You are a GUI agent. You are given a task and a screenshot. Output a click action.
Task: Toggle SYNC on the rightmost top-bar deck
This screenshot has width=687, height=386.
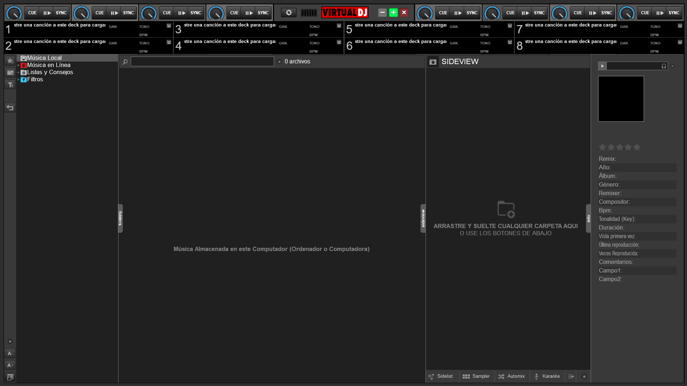(674, 13)
